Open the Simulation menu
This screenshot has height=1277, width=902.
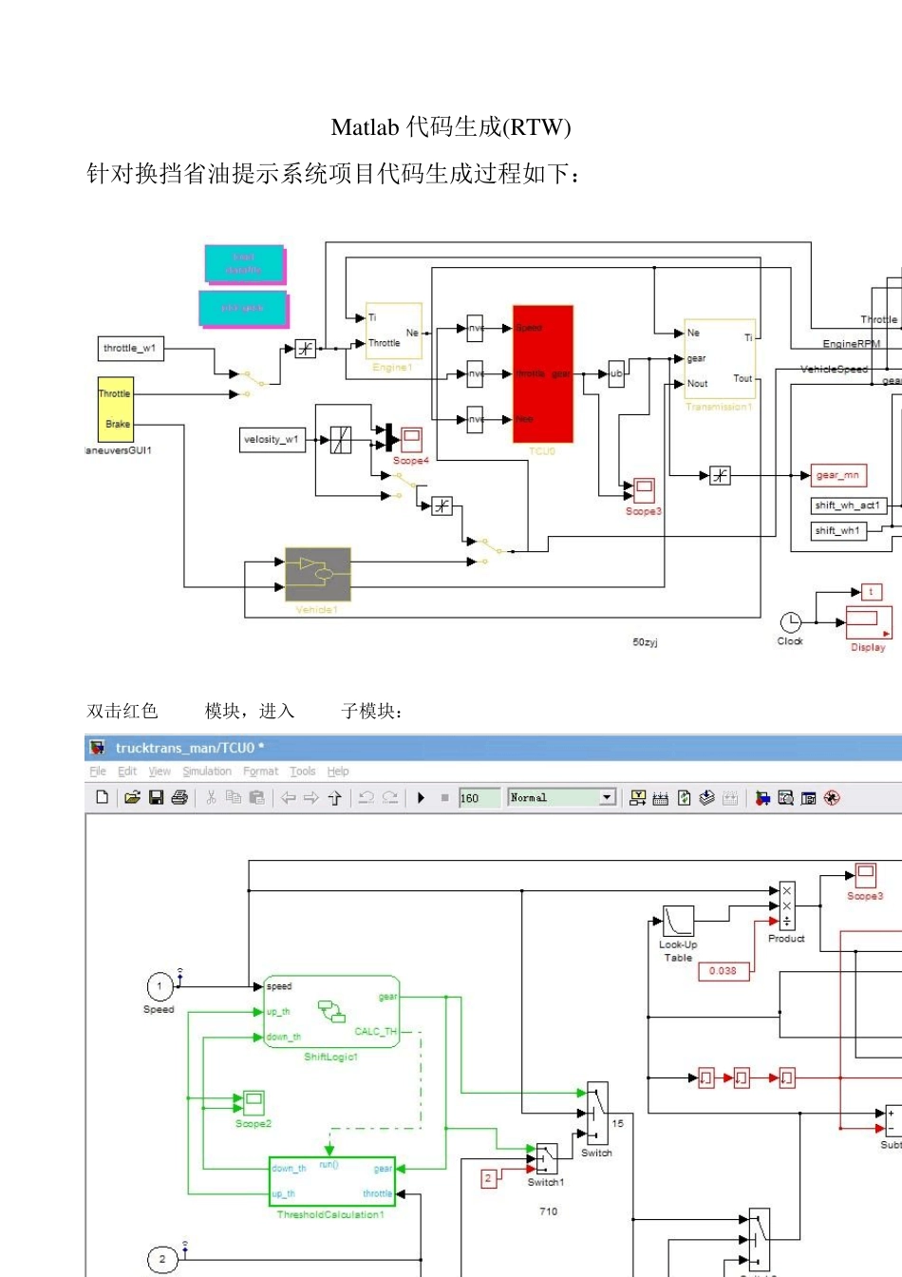207,772
